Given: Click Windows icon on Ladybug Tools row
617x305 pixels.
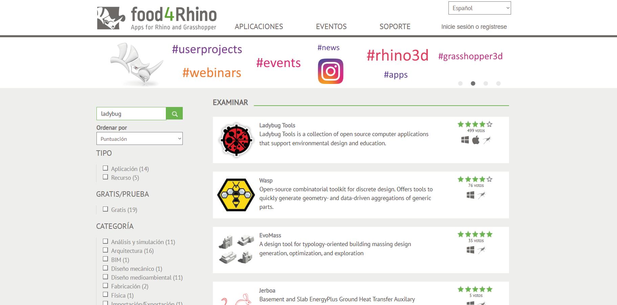Looking at the screenshot, I should point(465,140).
